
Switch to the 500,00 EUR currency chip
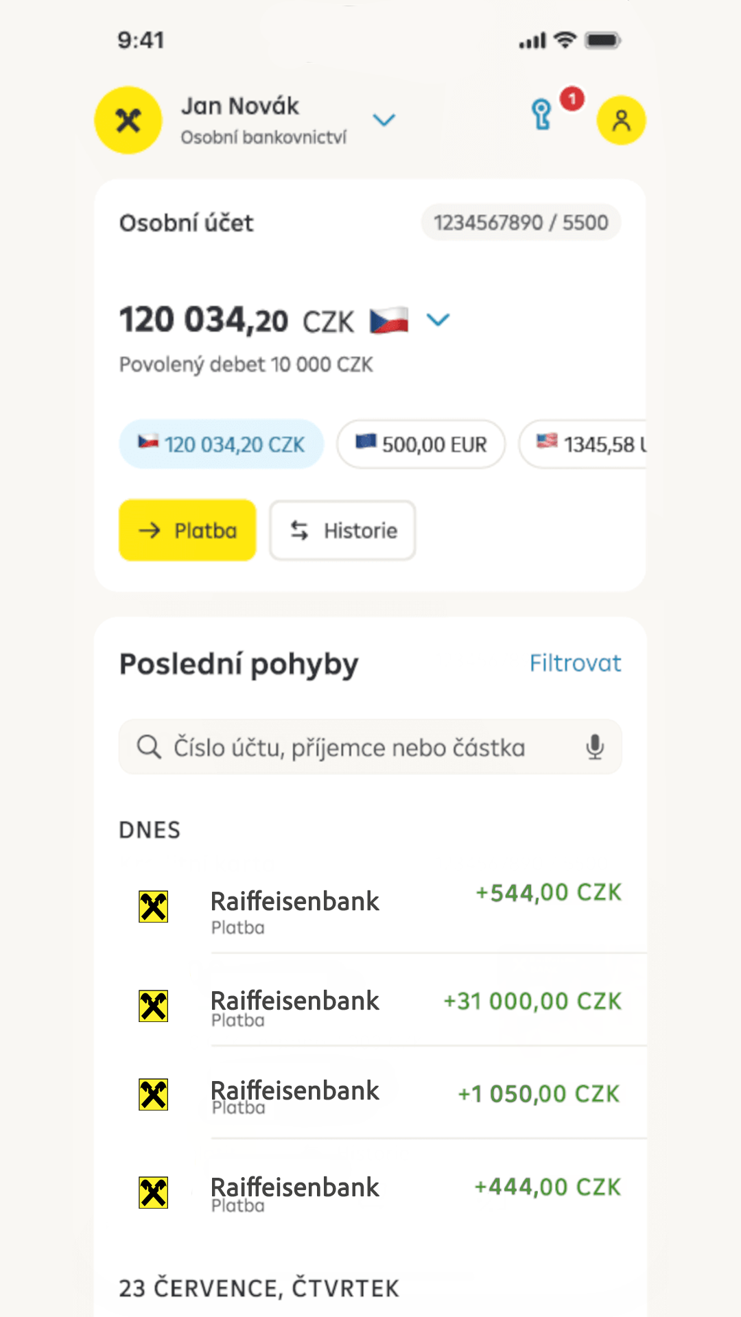[x=421, y=444]
